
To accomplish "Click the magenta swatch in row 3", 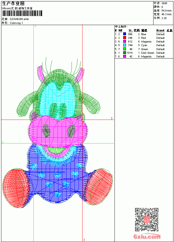I will click(125, 41).
